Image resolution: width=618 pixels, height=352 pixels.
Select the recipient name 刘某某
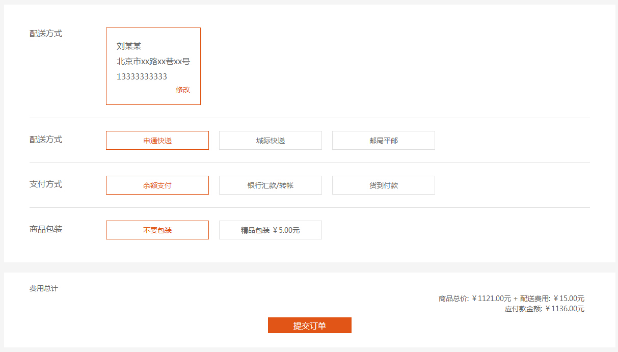(129, 46)
